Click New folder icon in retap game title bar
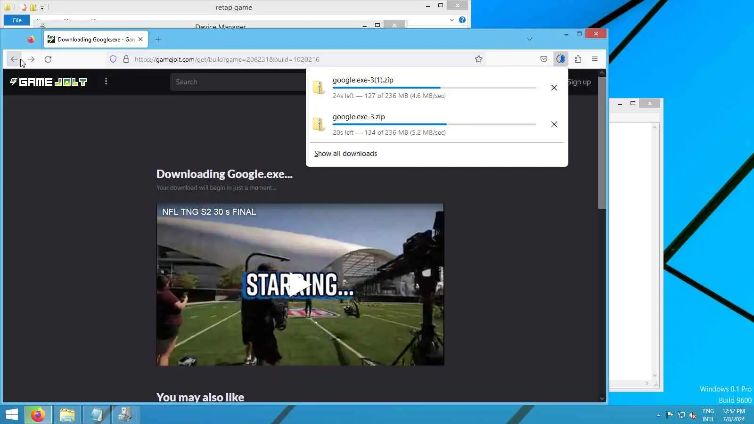This screenshot has width=754, height=424. [33, 8]
